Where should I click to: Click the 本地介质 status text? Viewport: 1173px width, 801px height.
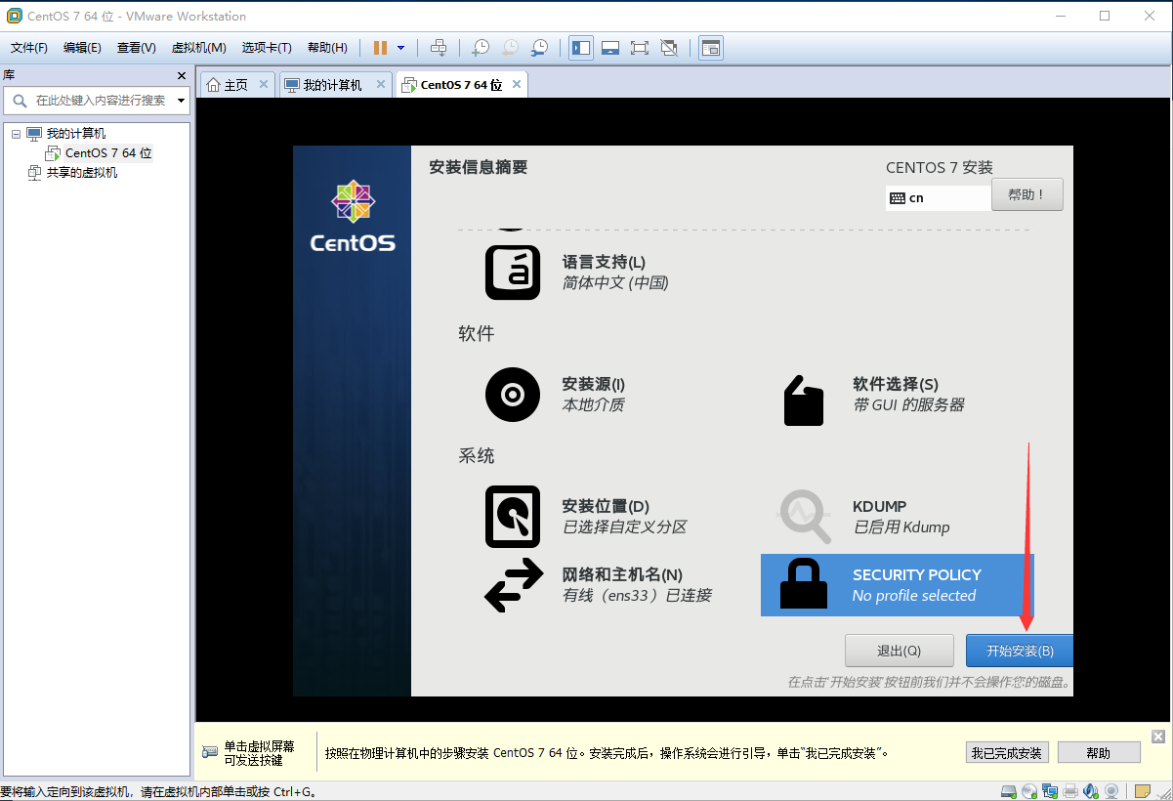[593, 404]
